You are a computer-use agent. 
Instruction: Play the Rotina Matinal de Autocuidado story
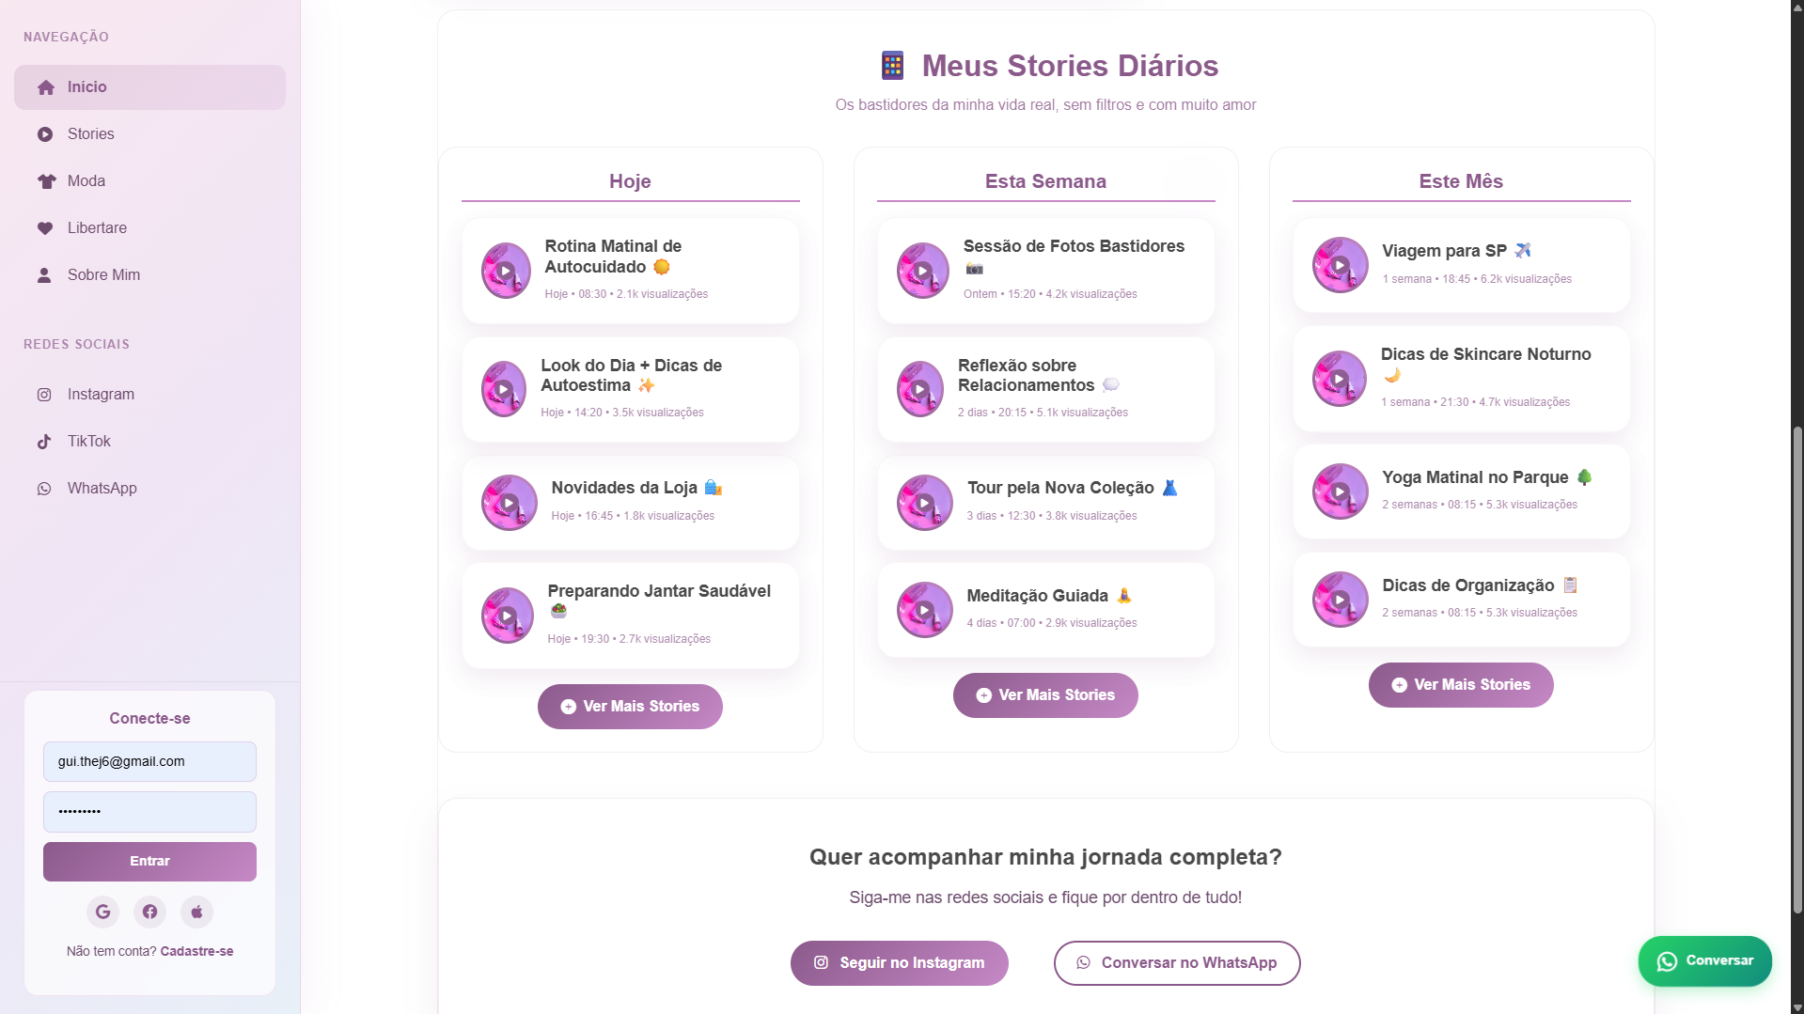pyautogui.click(x=506, y=271)
